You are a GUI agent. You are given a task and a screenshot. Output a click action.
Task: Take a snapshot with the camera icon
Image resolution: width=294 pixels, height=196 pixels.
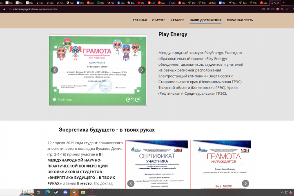273,9
